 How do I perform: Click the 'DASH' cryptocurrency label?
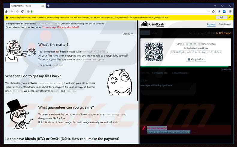tap(57, 91)
